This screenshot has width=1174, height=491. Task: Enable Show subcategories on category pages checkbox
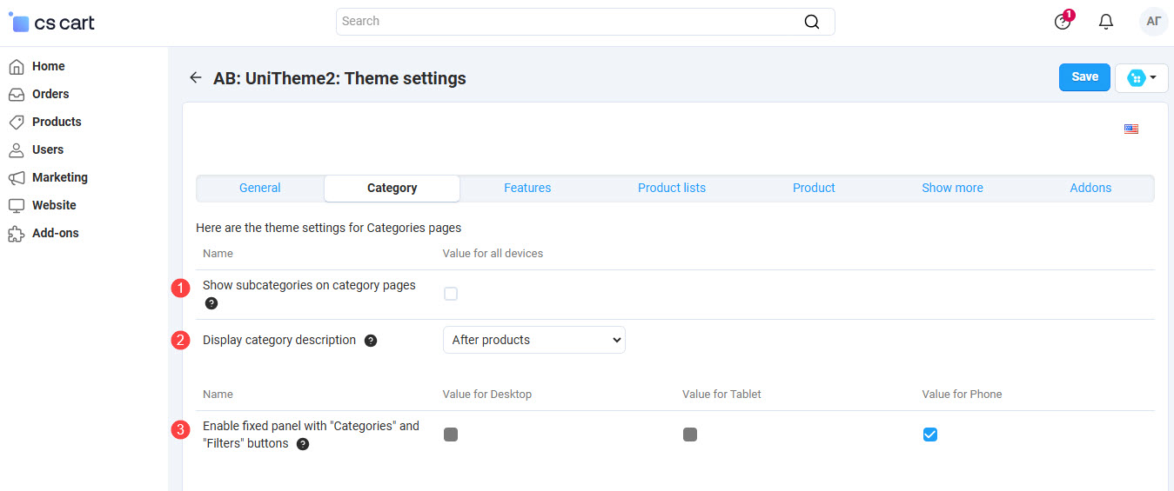[x=451, y=294]
